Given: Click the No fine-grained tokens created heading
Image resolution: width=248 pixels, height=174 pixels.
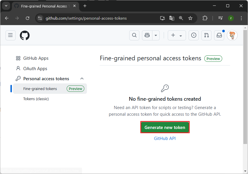Looking at the screenshot, I should (x=165, y=99).
